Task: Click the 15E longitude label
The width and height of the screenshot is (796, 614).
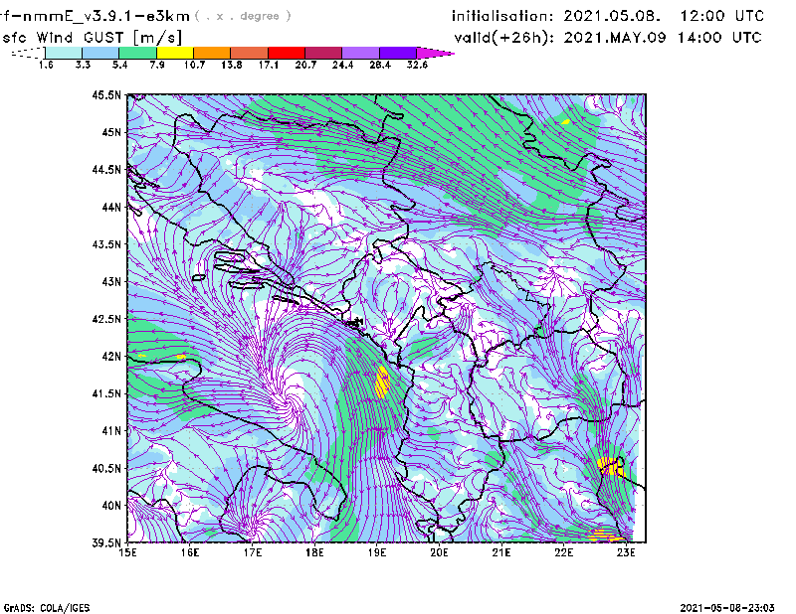Action: tap(127, 552)
